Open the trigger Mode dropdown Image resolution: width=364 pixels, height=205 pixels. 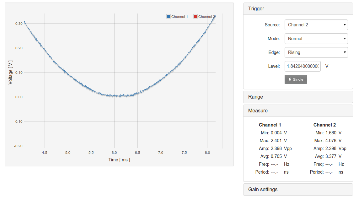(316, 39)
